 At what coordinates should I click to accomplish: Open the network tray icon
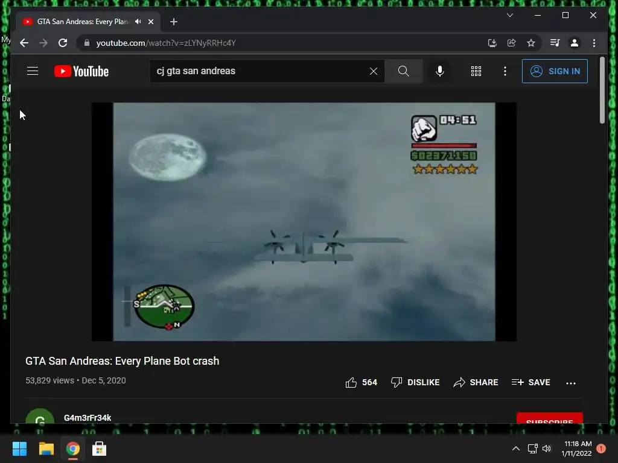click(532, 449)
